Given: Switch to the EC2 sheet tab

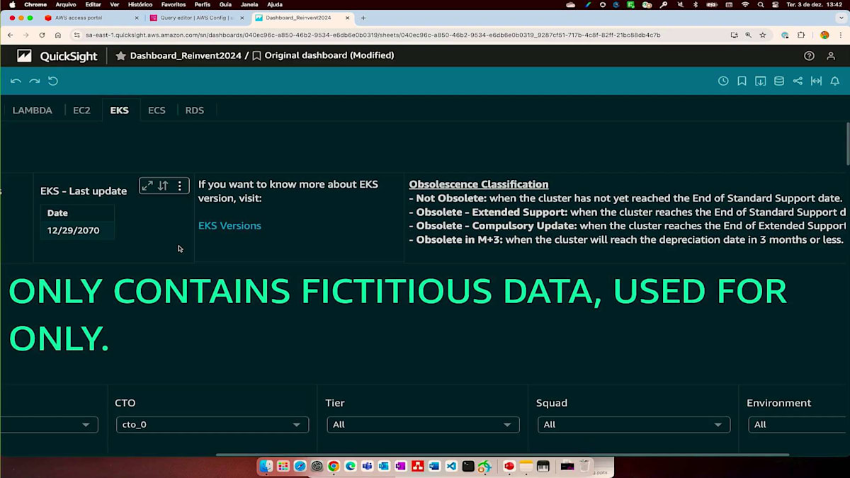Looking at the screenshot, I should (81, 110).
